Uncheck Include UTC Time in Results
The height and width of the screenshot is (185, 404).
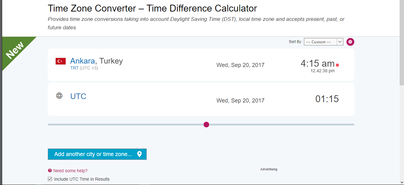click(x=50, y=179)
